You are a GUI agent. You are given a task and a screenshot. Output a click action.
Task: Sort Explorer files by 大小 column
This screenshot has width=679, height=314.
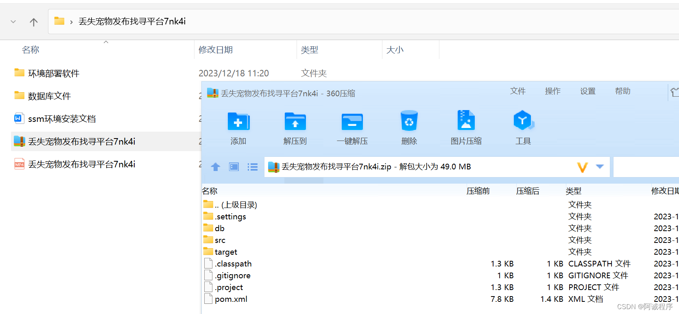[395, 50]
